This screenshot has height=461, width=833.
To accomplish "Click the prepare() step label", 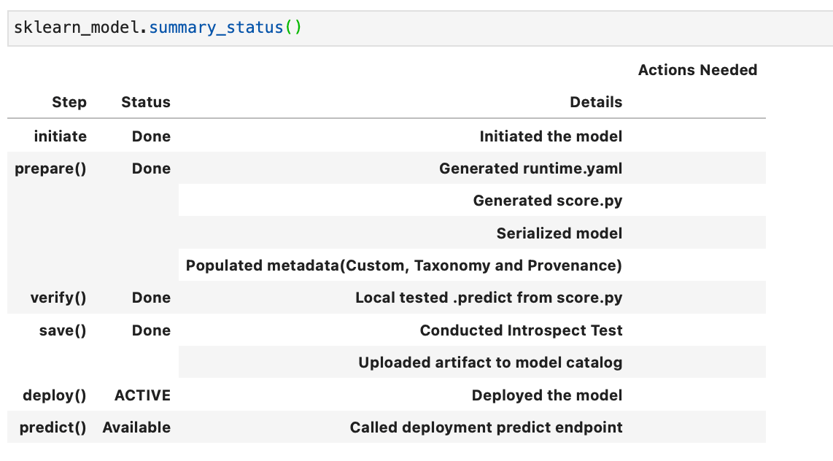I will (x=50, y=168).
